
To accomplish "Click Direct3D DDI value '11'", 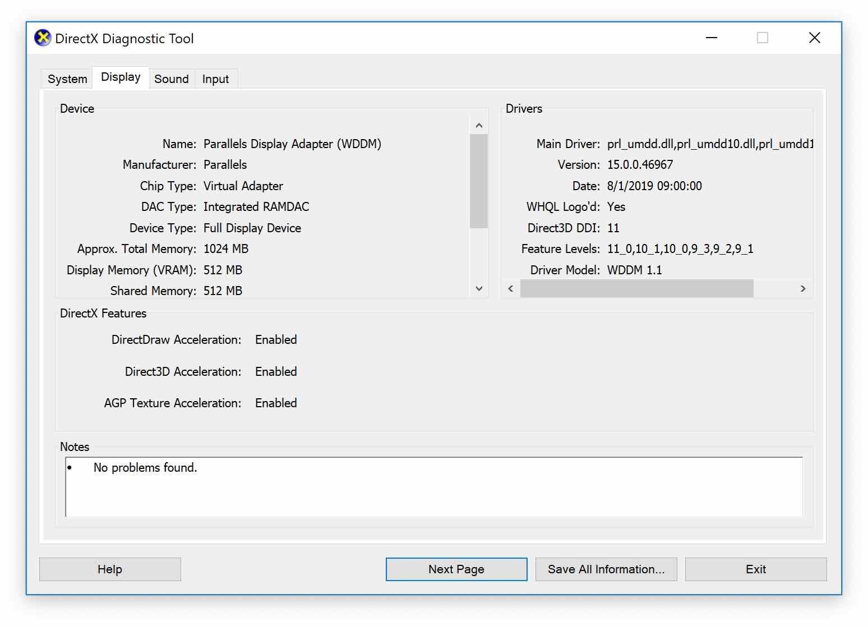I will click(x=613, y=228).
